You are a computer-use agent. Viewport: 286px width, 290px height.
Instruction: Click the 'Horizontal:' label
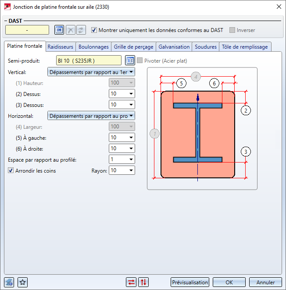click(21, 116)
